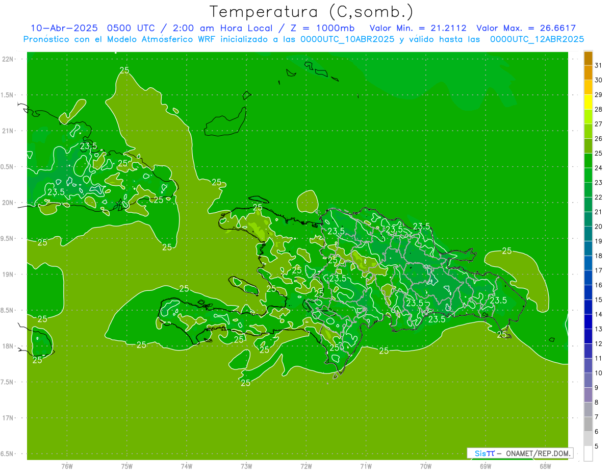The width and height of the screenshot is (612, 473).
Task: Click the colorbar label '28'
Action: pyautogui.click(x=598, y=109)
